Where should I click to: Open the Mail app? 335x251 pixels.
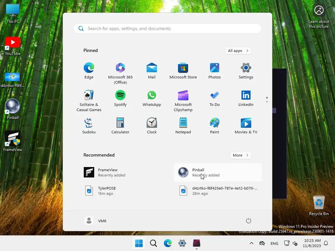(x=152, y=71)
